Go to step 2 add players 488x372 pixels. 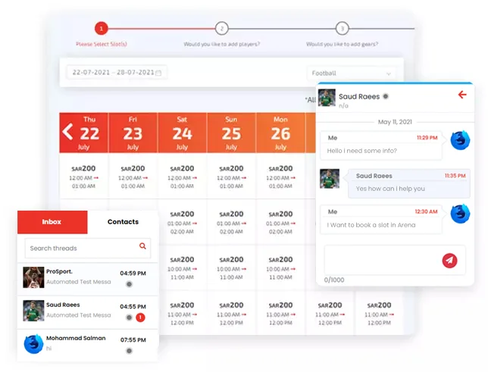tap(221, 29)
